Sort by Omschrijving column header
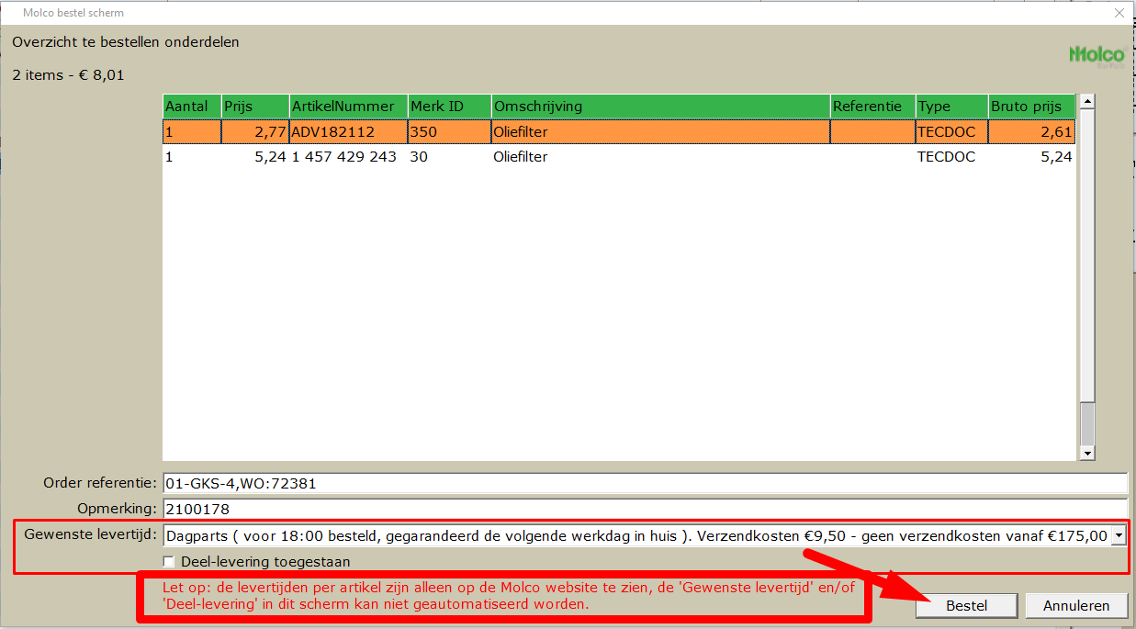This screenshot has width=1136, height=629. (x=660, y=107)
